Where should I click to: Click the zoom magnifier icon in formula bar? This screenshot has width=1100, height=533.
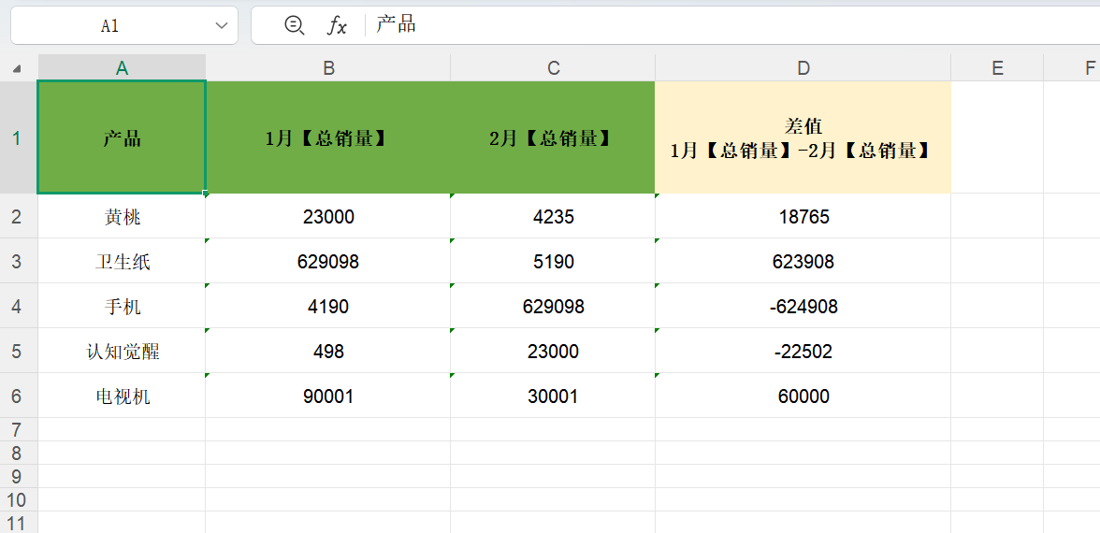(294, 26)
